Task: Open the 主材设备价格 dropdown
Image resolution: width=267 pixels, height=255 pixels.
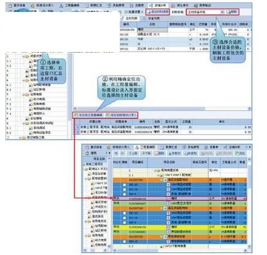Action: (205, 12)
